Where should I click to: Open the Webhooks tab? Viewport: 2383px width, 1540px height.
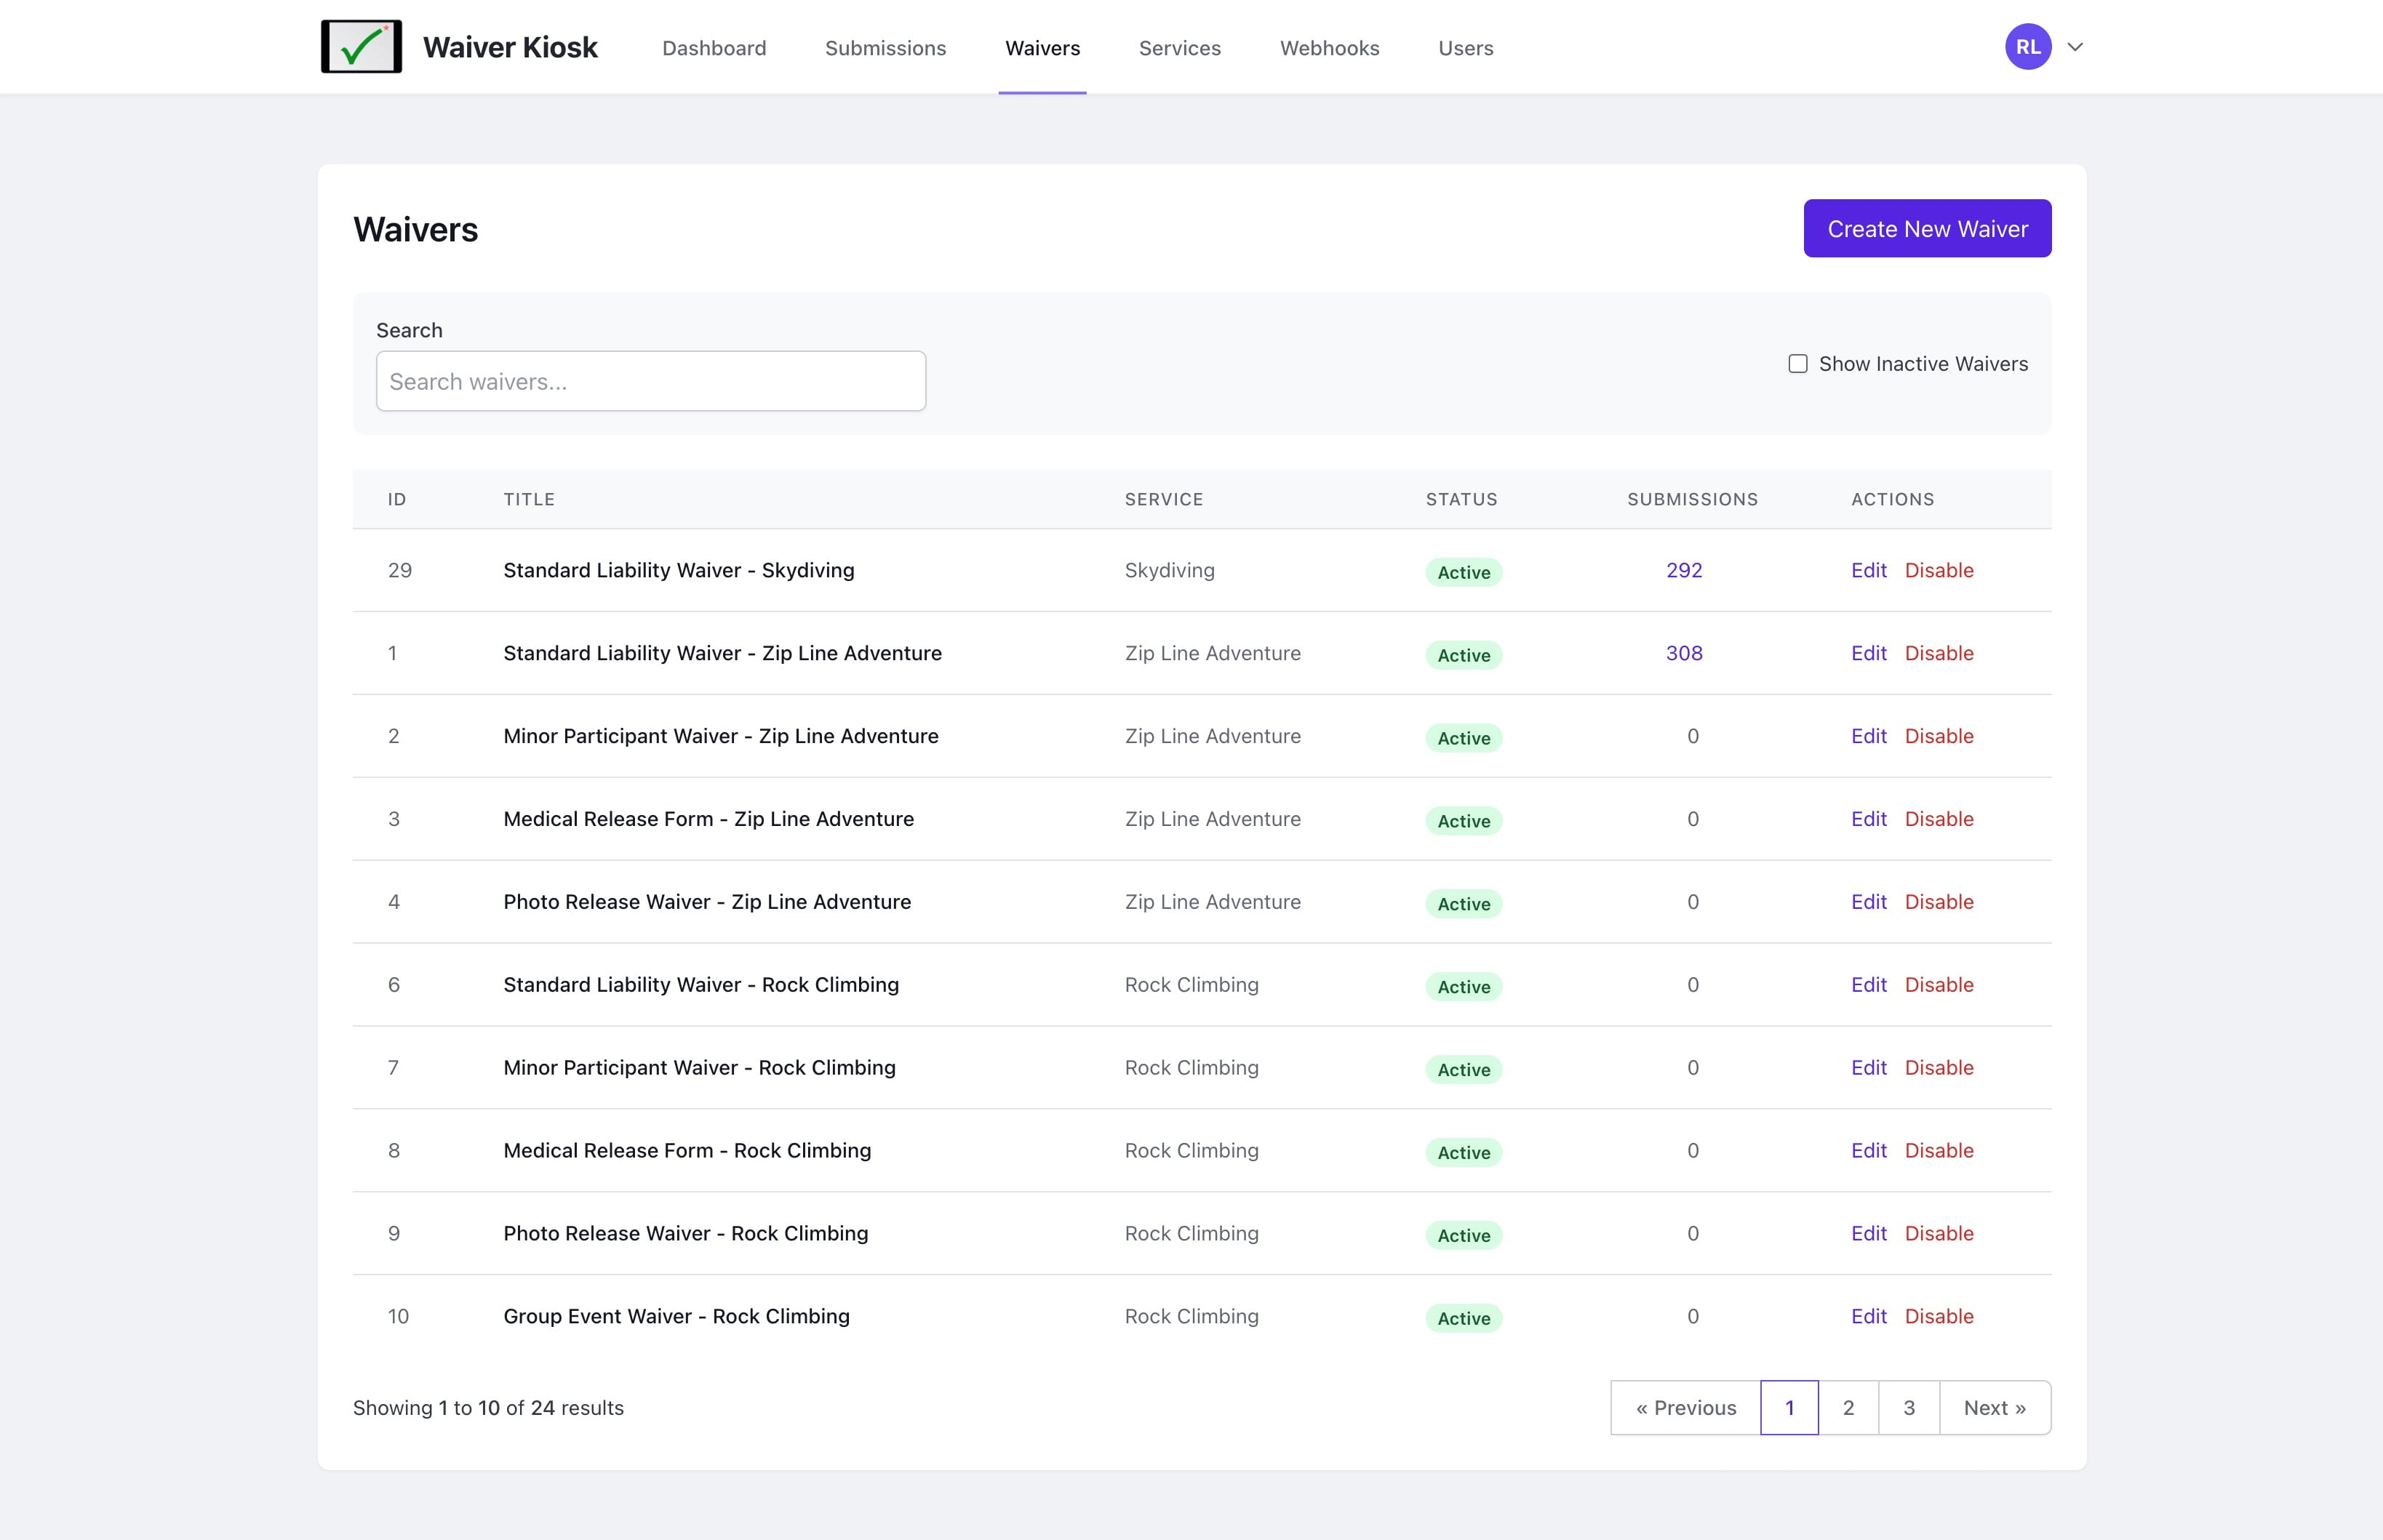pyautogui.click(x=1328, y=48)
